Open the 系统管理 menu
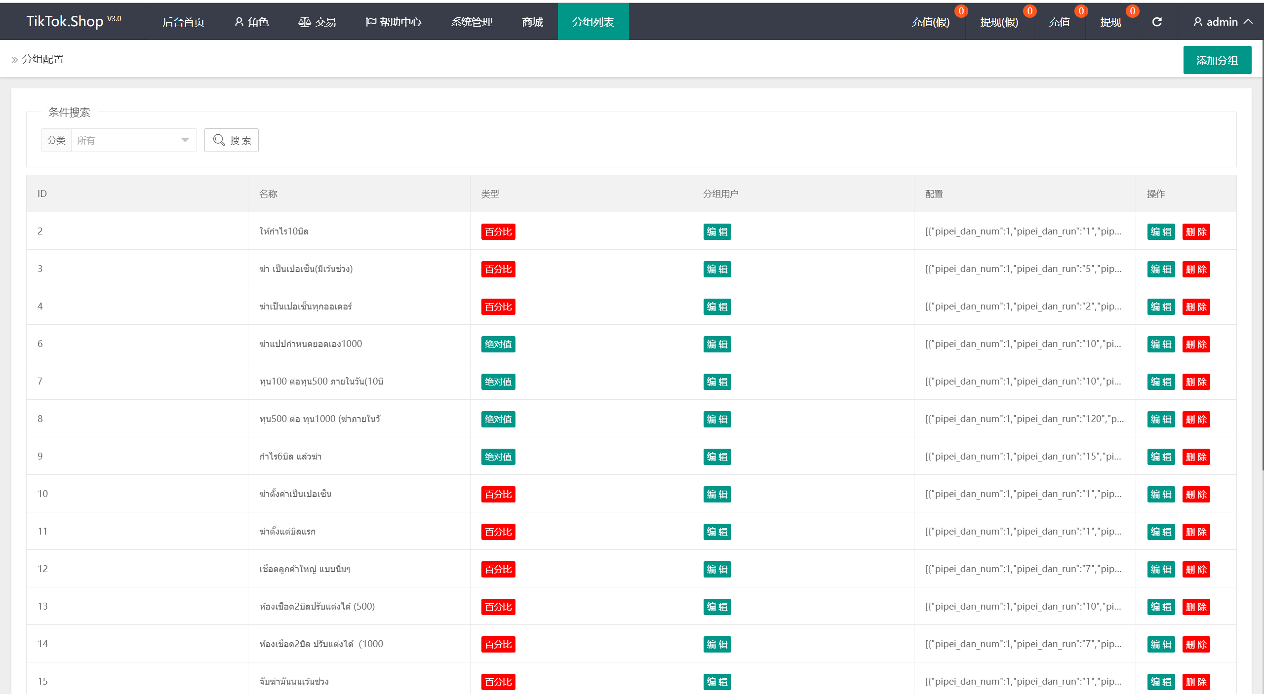 point(472,22)
